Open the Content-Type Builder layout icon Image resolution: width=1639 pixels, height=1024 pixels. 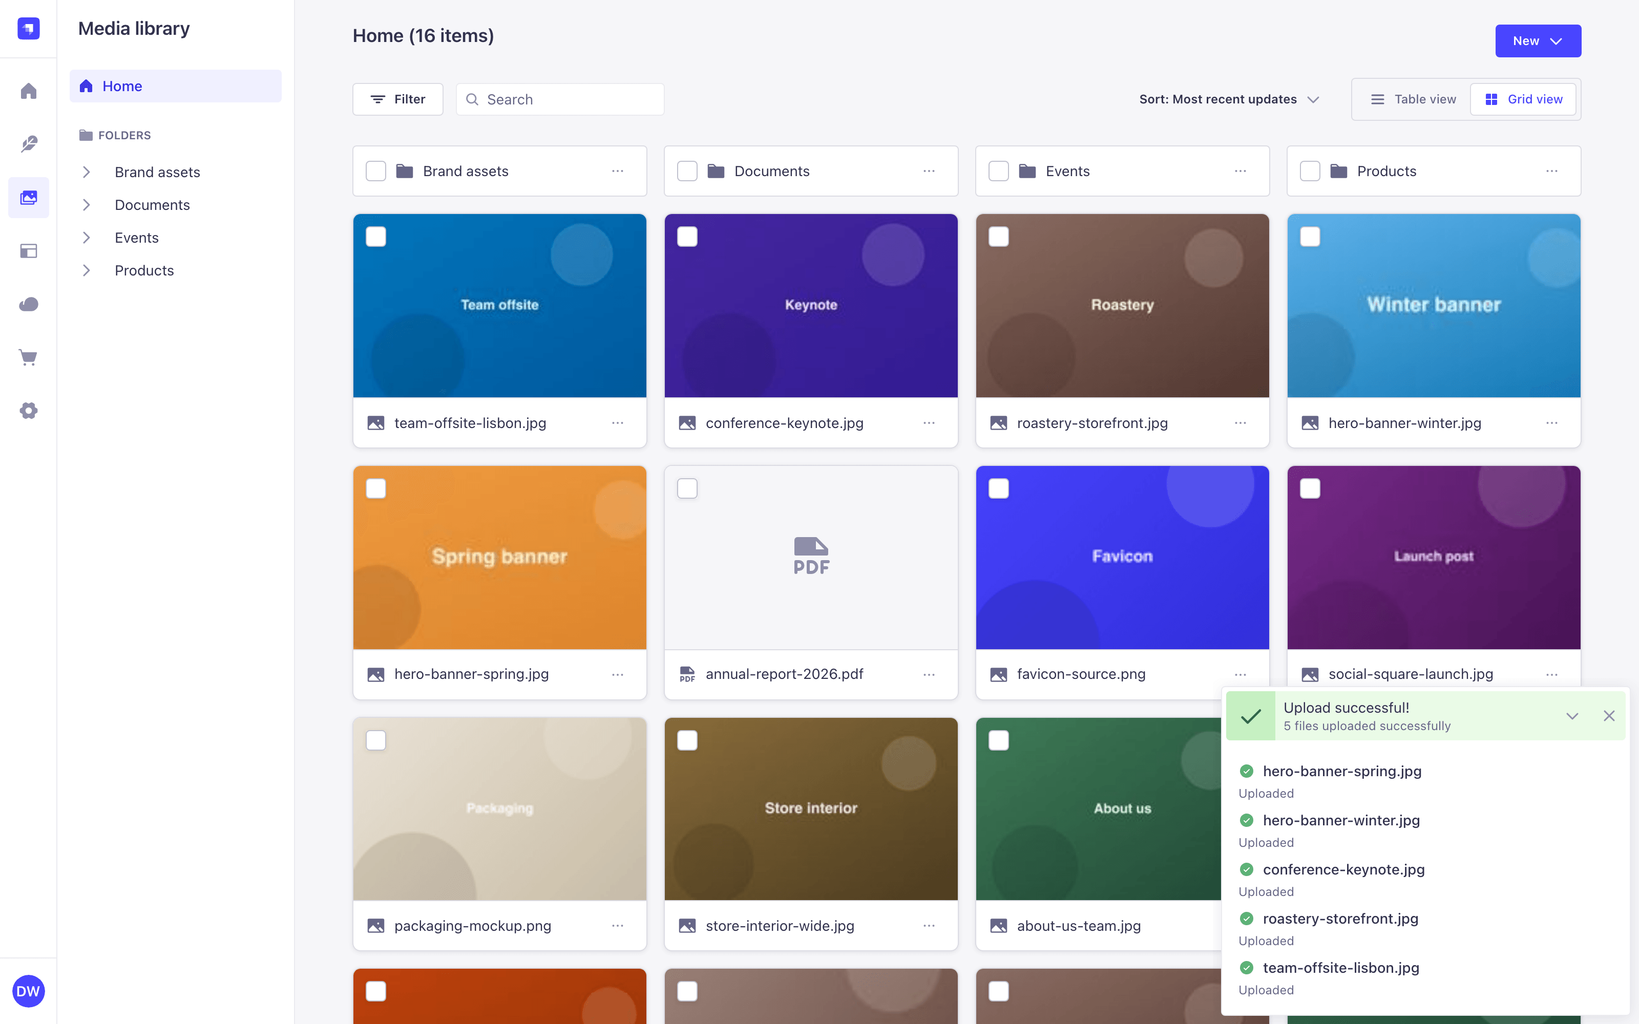[29, 250]
